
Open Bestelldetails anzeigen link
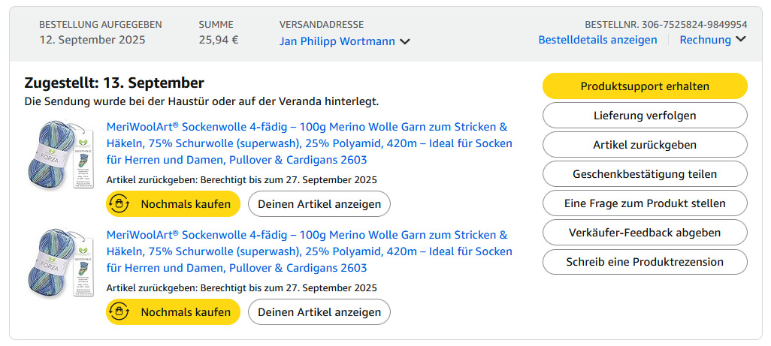click(x=597, y=40)
